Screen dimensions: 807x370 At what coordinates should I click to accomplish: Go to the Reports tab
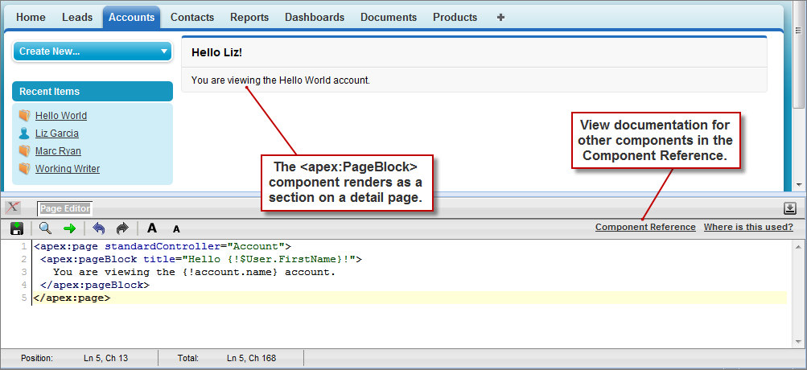249,17
